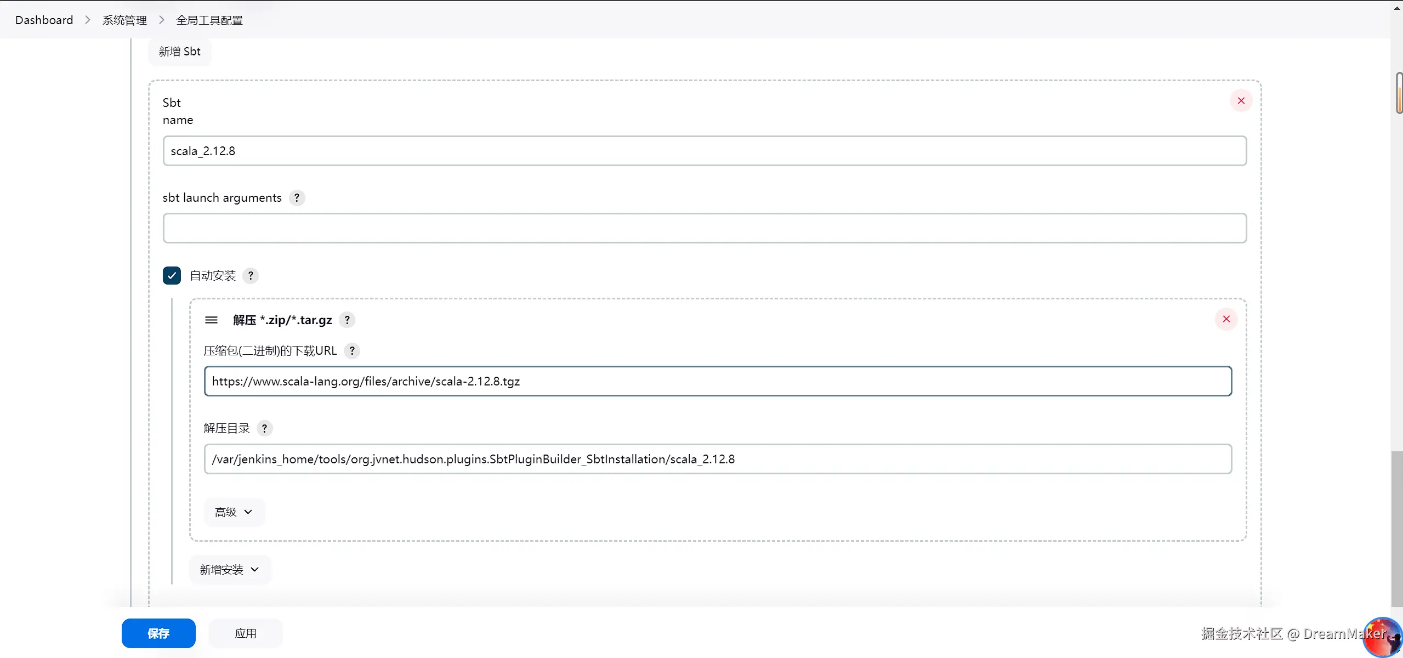This screenshot has width=1403, height=658.
Task: Click the sbt launch arguments text box
Action: tap(704, 228)
